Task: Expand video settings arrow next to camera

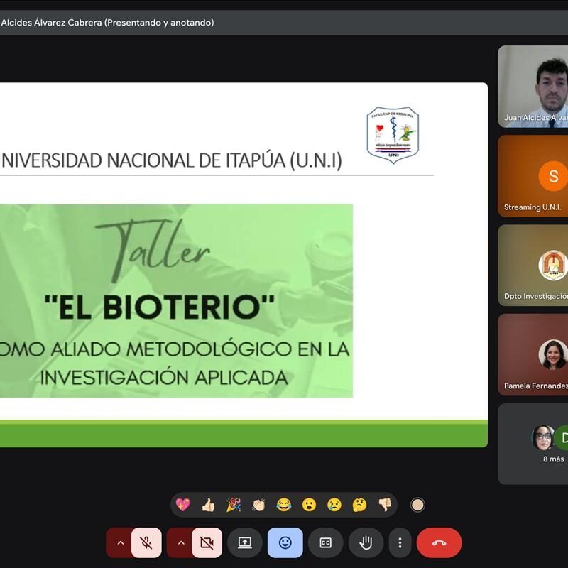Action: point(180,543)
